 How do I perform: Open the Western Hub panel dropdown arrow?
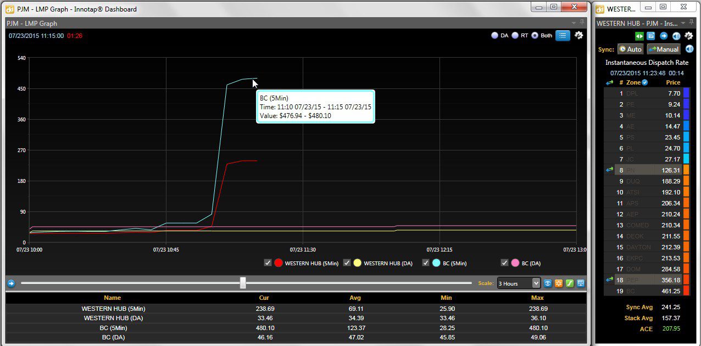[x=684, y=23]
